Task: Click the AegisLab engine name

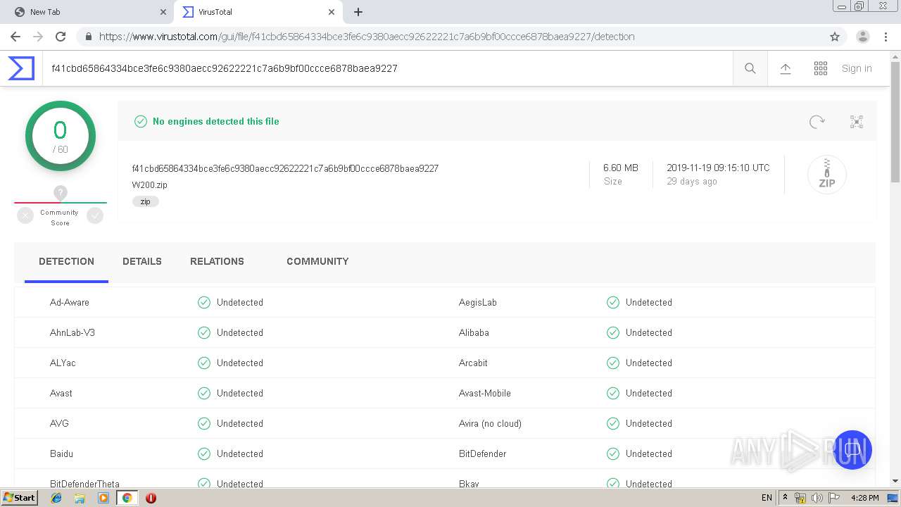Action: click(478, 302)
